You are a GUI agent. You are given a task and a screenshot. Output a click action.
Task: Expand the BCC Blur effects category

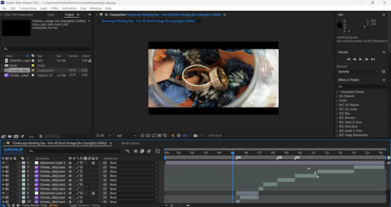point(338,113)
